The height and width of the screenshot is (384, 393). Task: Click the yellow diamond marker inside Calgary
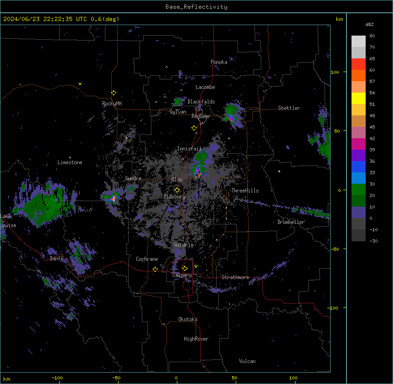185,269
